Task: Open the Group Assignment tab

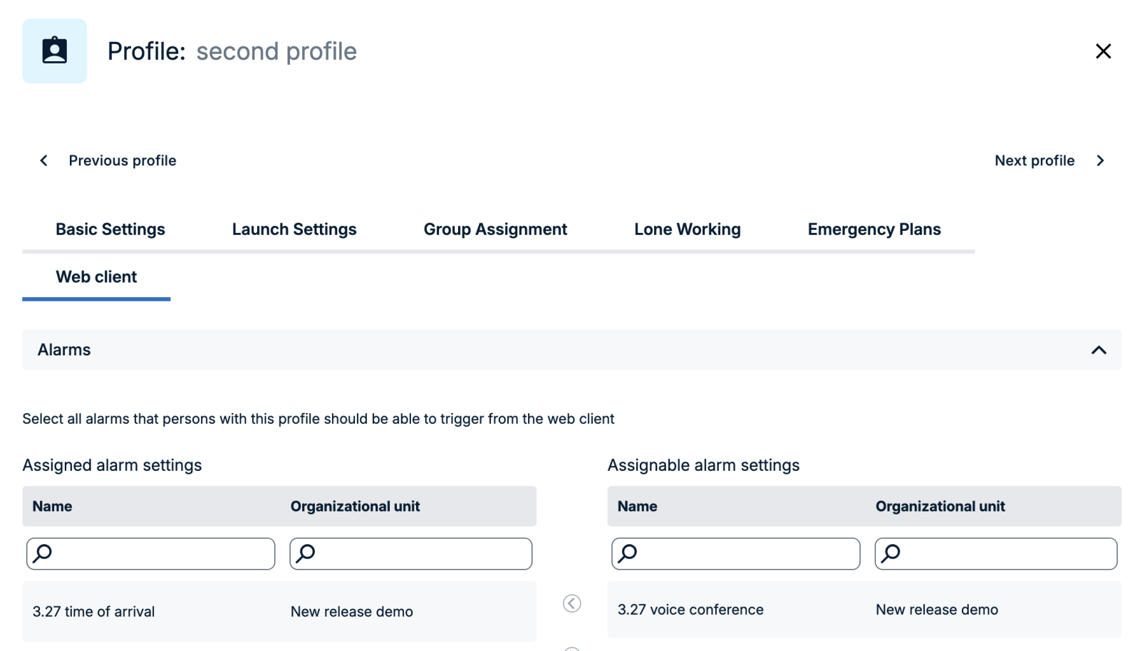Action: 495,229
